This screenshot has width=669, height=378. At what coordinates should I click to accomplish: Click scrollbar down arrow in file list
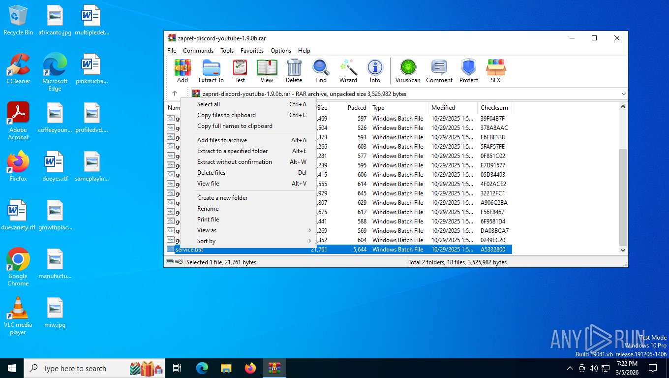[623, 250]
